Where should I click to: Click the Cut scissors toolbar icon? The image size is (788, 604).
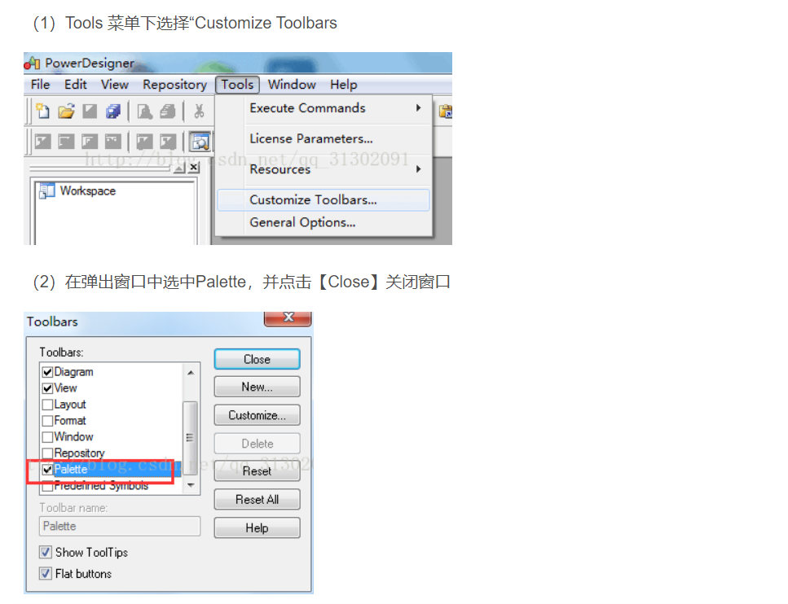pyautogui.click(x=199, y=111)
